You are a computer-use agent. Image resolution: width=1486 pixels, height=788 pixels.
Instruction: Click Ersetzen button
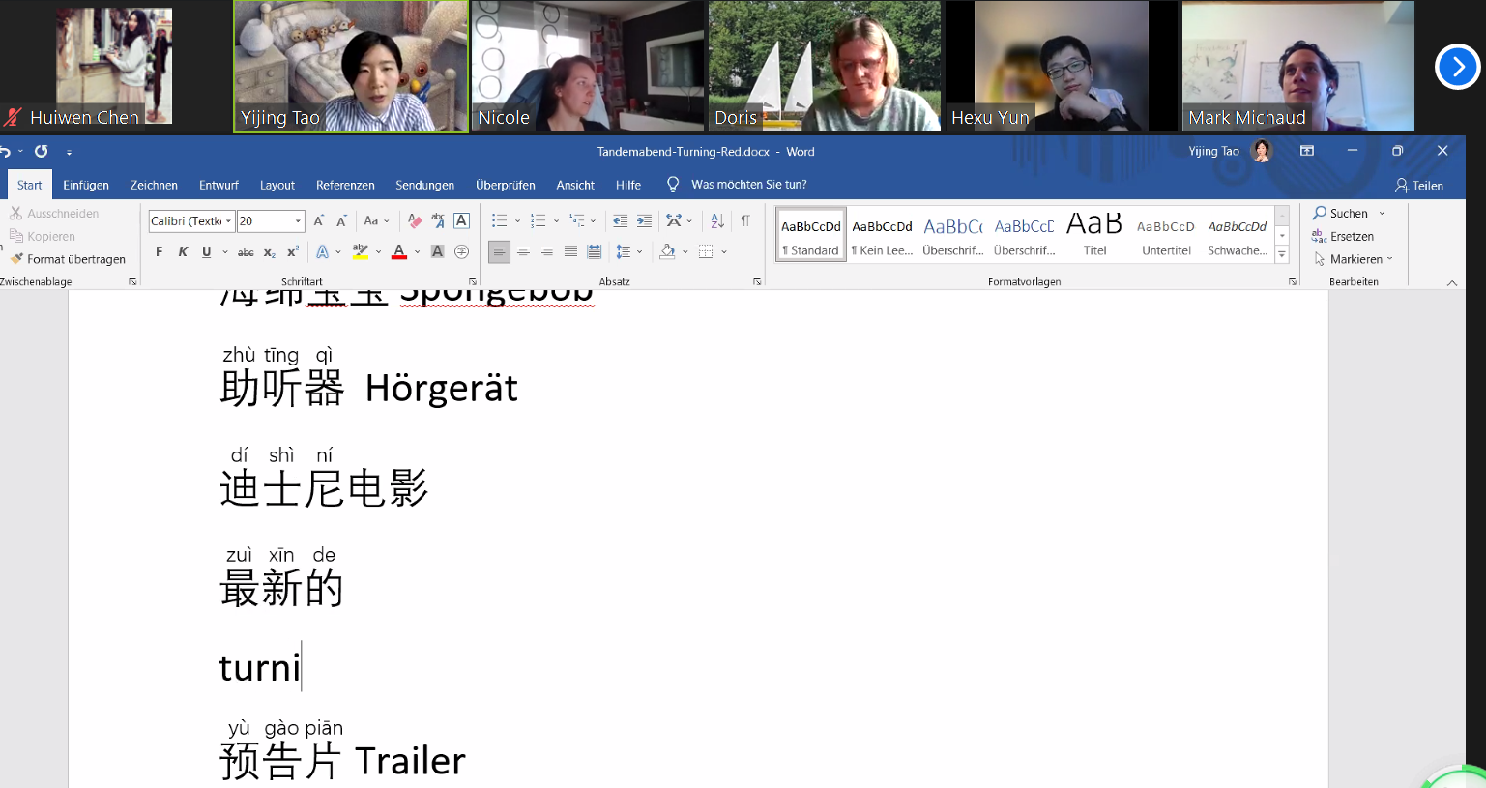(1343, 236)
